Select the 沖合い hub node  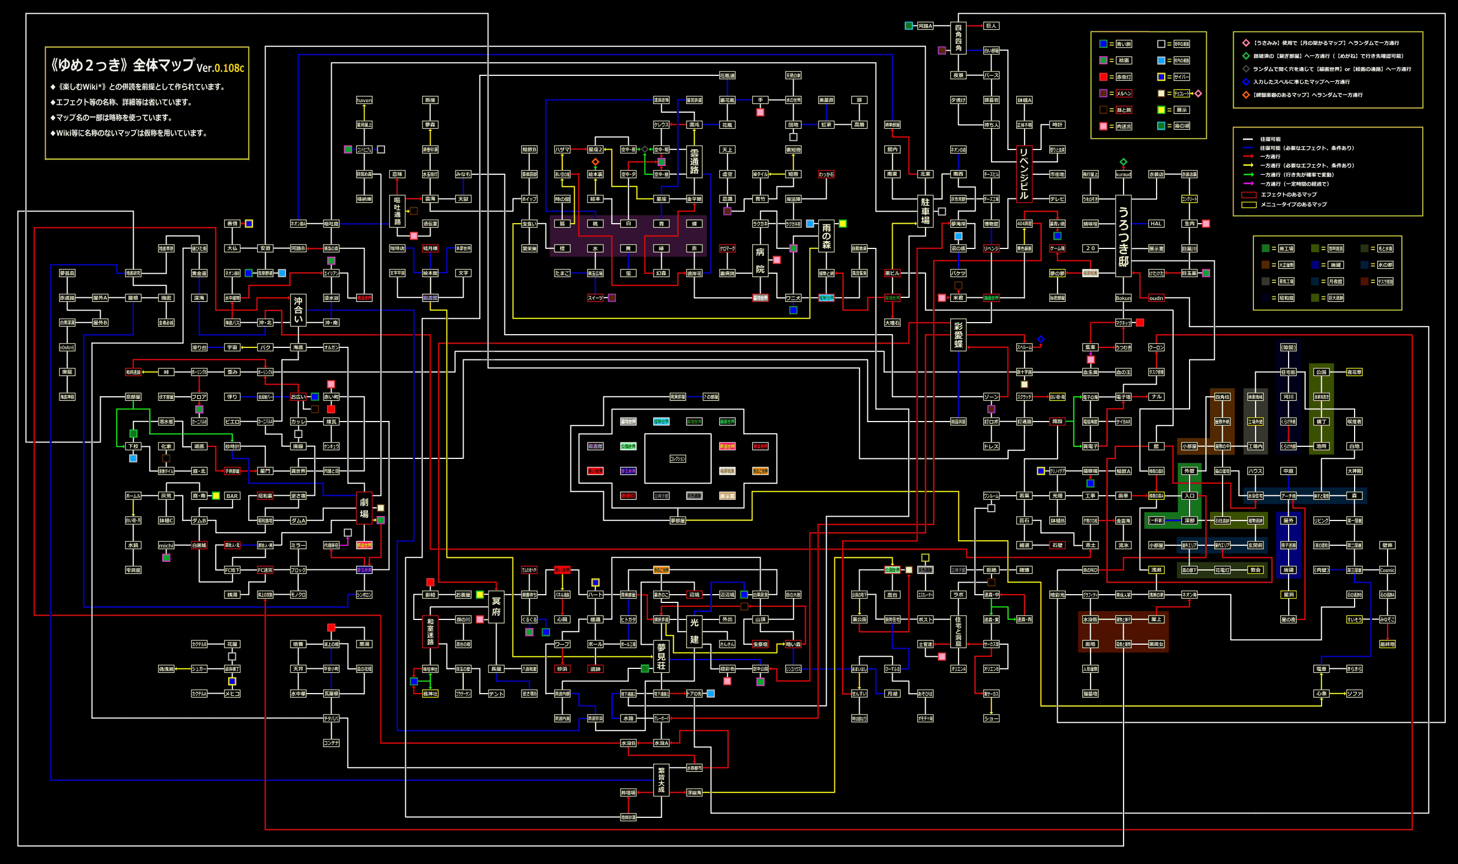[x=298, y=311]
